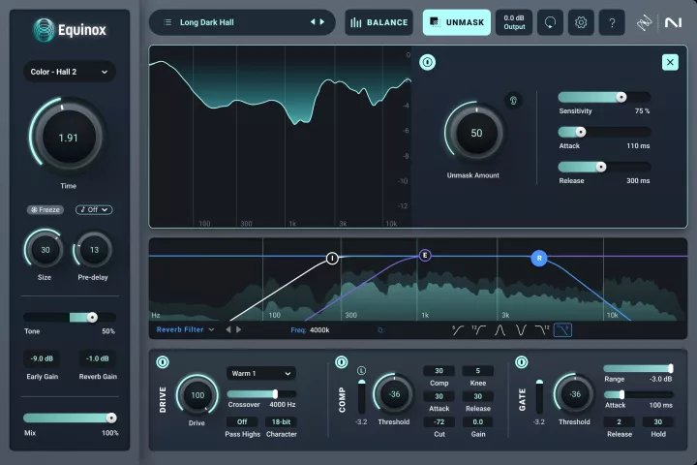Toggle Pass Highs Off button
Screen dimensions: 697x465
242,421
